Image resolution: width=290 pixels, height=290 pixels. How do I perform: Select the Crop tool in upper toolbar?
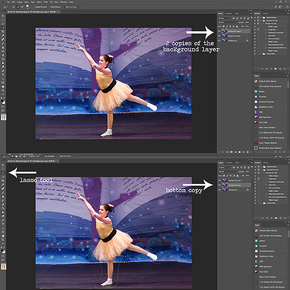(3, 31)
